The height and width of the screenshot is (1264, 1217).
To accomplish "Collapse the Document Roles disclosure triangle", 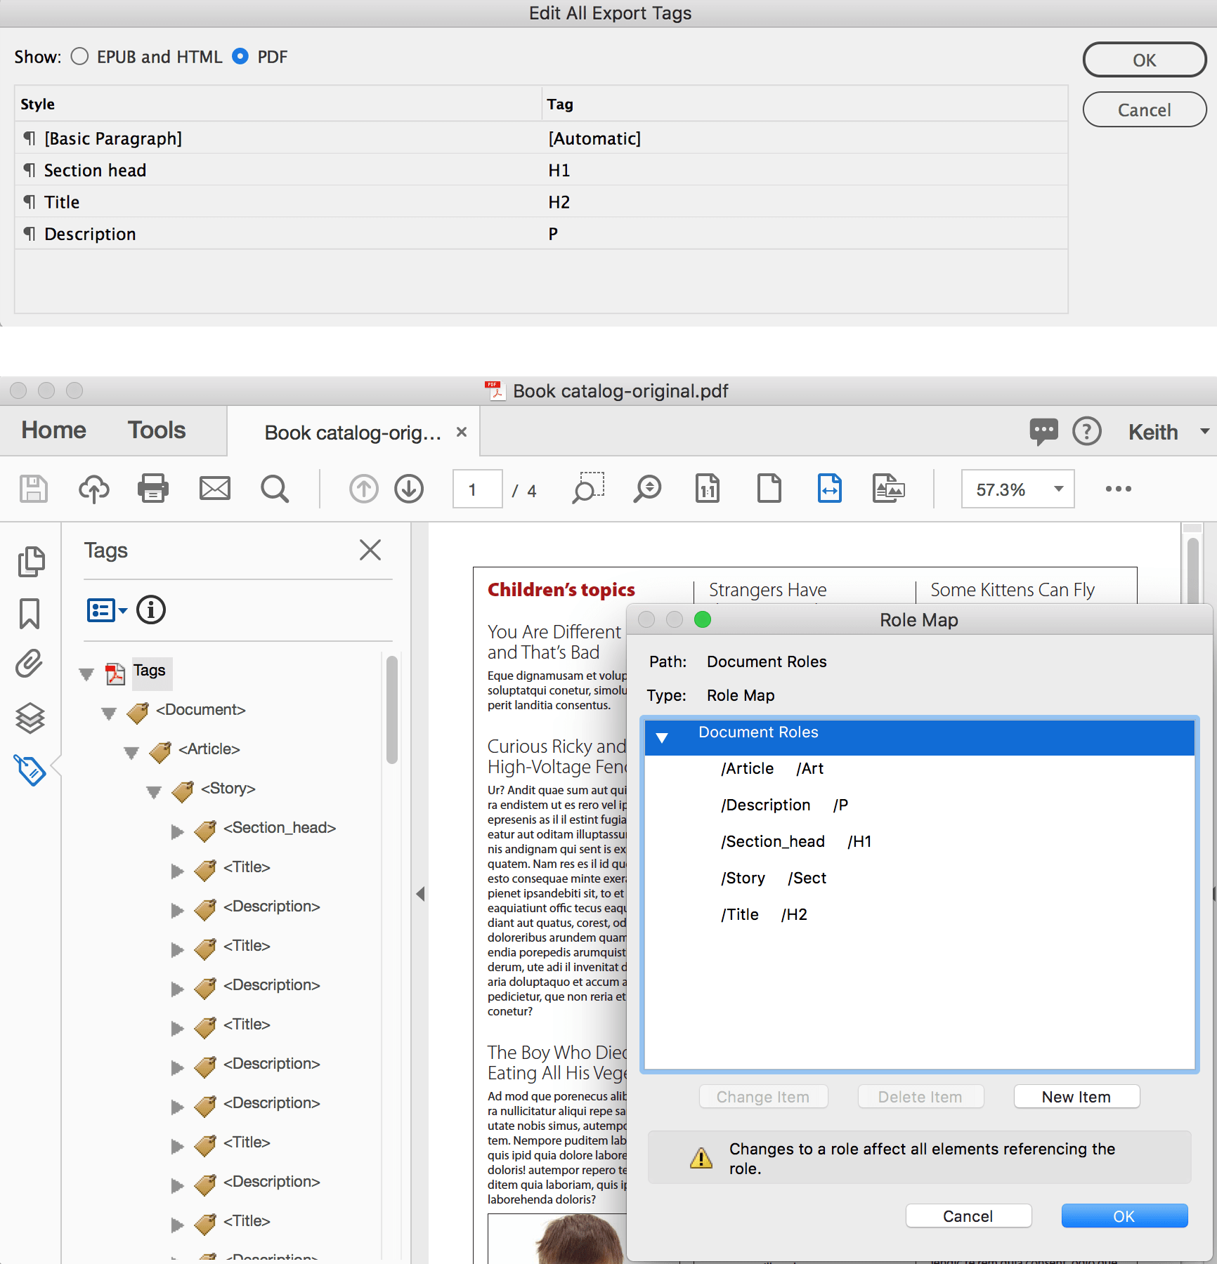I will 661,738.
